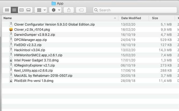Sort files by Name column

(54, 18)
